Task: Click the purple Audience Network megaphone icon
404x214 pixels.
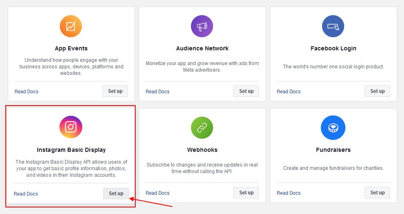Action: (x=202, y=26)
